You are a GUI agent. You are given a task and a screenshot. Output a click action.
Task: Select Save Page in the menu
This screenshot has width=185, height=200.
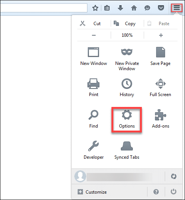tap(161, 56)
